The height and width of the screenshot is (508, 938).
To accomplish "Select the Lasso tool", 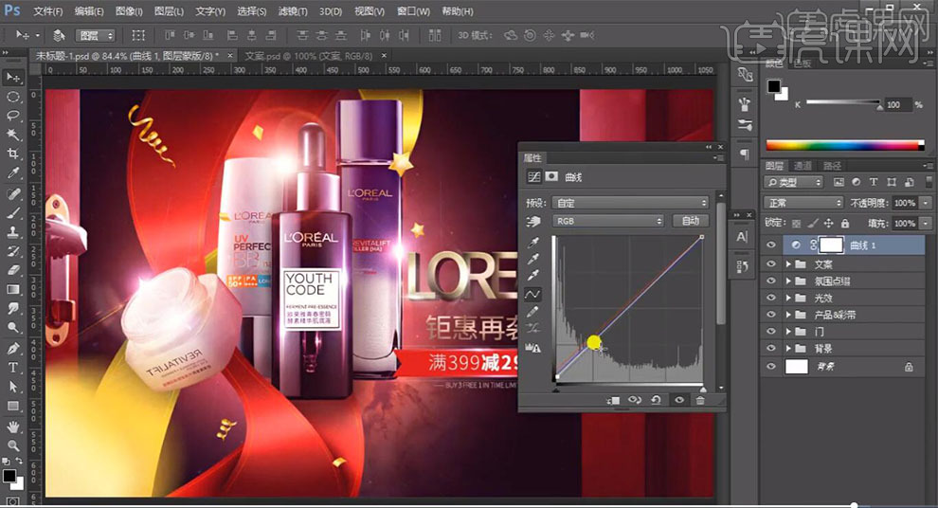I will [12, 116].
